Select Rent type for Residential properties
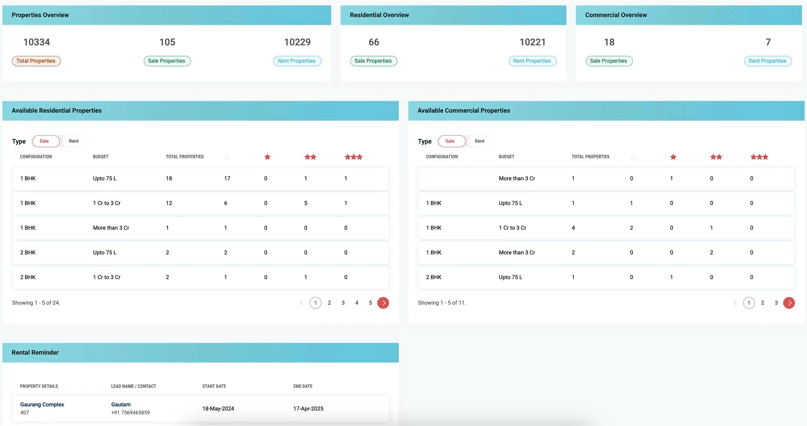 pos(74,141)
